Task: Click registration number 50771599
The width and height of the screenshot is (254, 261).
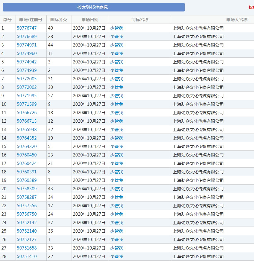Action: (27, 104)
